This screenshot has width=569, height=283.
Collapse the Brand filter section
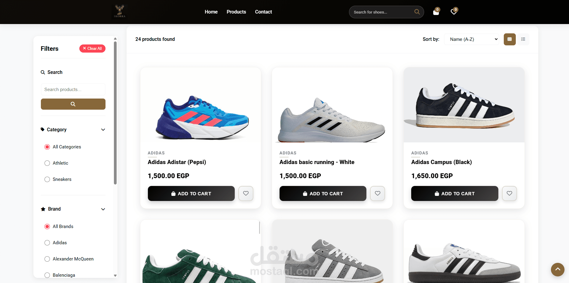click(x=103, y=209)
